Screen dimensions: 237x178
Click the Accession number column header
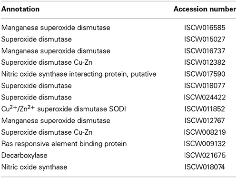point(205,9)
